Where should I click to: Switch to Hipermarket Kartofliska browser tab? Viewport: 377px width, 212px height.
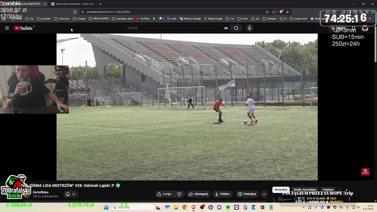[73, 4]
